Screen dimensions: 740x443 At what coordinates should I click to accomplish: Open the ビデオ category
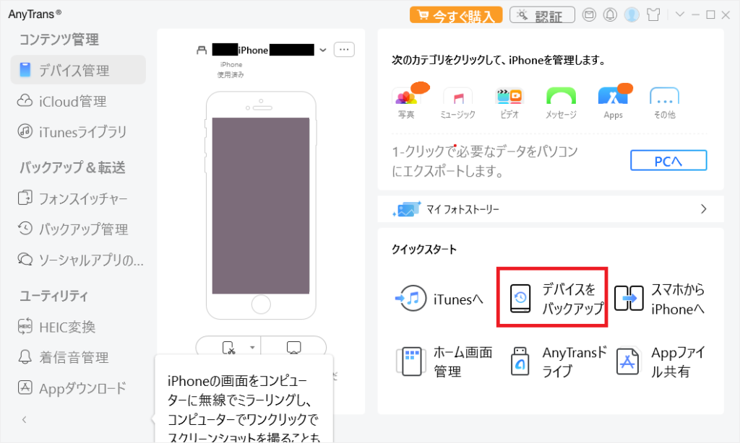(509, 103)
